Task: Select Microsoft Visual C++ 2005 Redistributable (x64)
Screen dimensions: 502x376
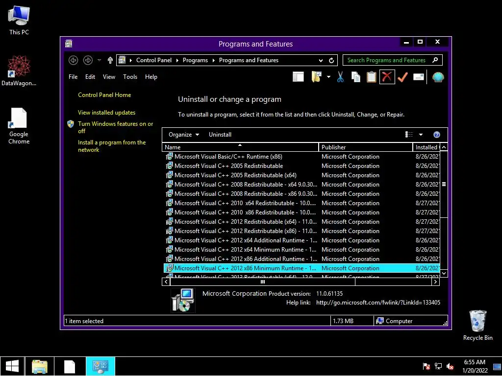Action: click(301, 175)
